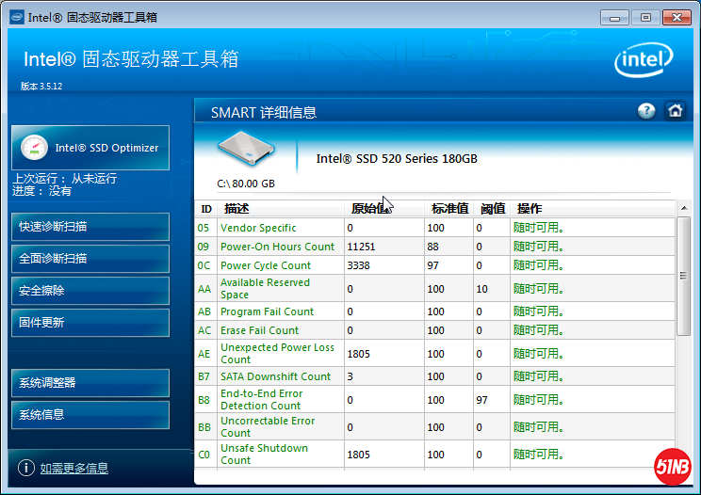Click the info icon beside 如需更多信息

pyautogui.click(x=26, y=468)
